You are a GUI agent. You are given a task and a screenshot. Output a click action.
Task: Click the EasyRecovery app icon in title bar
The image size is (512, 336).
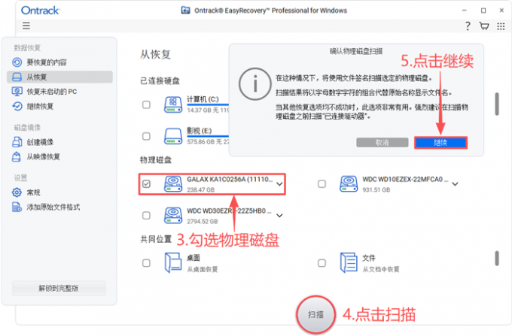tap(185, 10)
